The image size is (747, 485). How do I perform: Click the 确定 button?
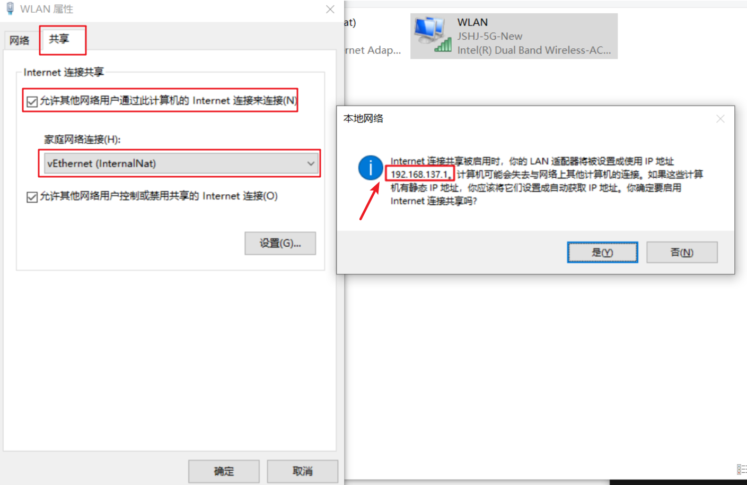tap(224, 471)
